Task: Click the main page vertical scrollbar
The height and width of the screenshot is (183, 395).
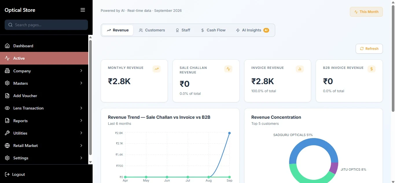Action: tap(393, 59)
